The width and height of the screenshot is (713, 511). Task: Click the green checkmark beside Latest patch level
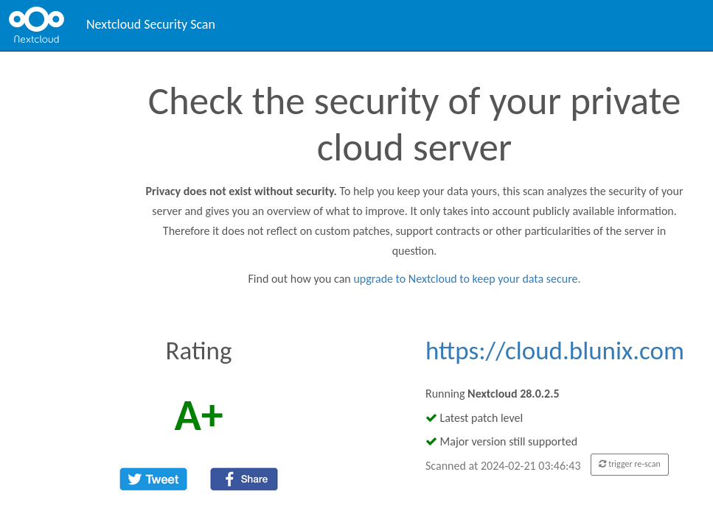point(431,417)
